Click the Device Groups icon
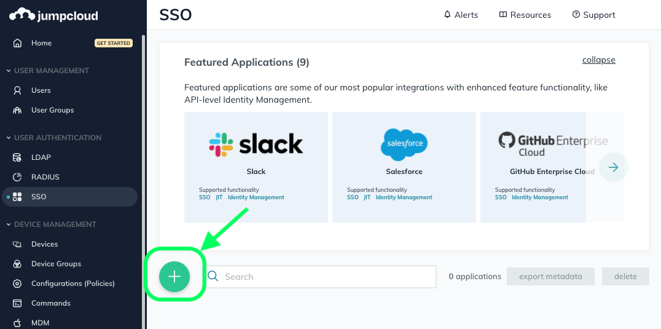661x329 pixels. pos(17,264)
